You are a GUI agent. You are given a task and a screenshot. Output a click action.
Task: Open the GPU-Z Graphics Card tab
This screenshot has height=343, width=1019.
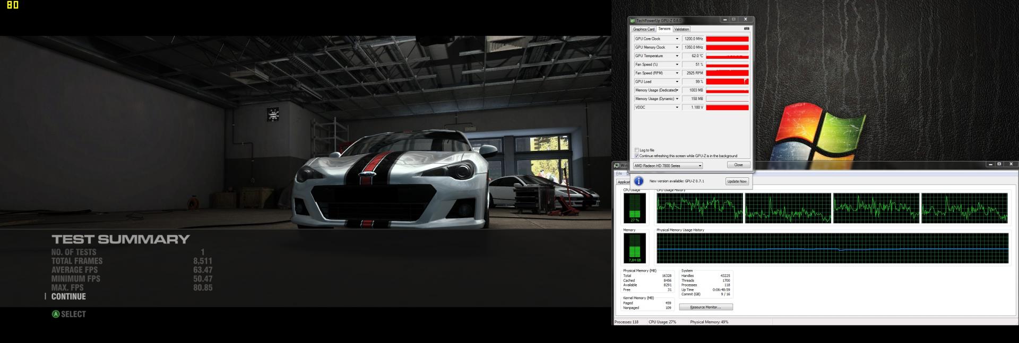pos(643,29)
